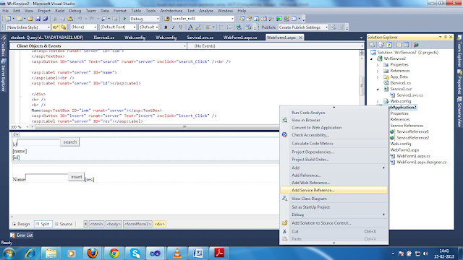This screenshot has height=260, width=463.
Task: Click the <body> breadcrumb tag
Action: pyautogui.click(x=114, y=224)
